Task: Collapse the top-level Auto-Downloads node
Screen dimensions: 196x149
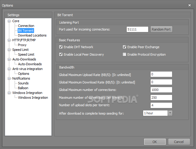Action: 9,59
